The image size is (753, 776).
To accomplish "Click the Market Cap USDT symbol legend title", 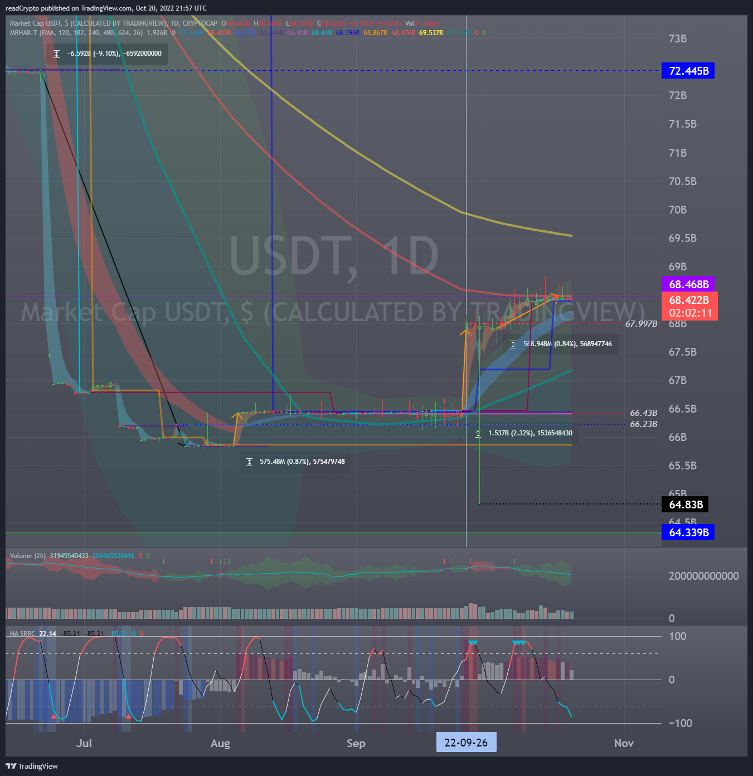I will pyautogui.click(x=113, y=23).
